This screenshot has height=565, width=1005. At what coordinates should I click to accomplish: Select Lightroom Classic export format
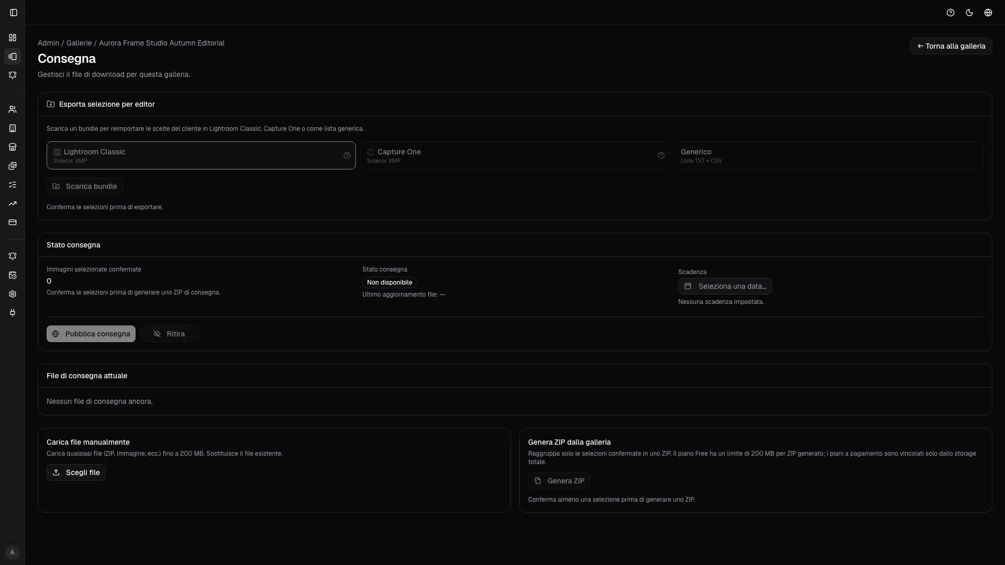click(x=201, y=155)
